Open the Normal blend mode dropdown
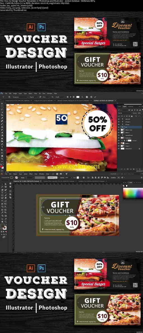Viewport: 143px width, 333px height. click(x=125, y=113)
